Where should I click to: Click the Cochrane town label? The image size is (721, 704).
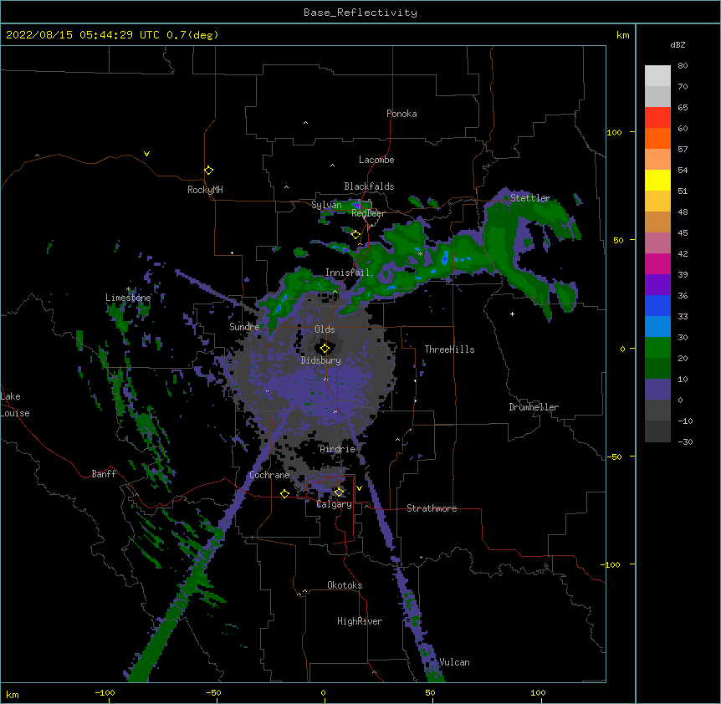point(269,475)
